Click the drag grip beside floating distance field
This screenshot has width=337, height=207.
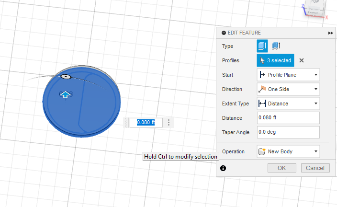click(x=126, y=123)
